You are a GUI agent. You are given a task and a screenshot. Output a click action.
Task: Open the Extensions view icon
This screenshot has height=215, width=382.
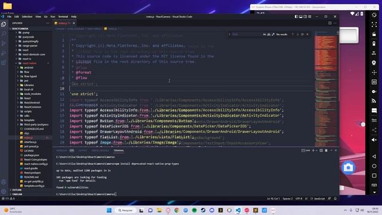[4, 63]
